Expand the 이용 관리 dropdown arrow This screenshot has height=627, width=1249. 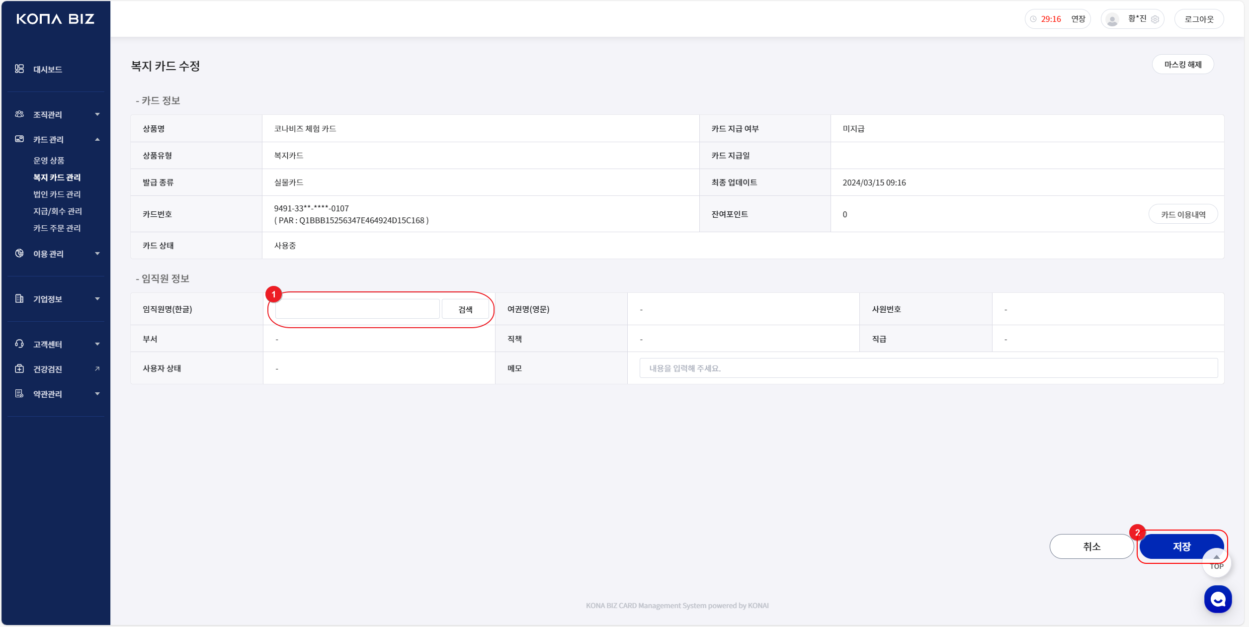97,254
